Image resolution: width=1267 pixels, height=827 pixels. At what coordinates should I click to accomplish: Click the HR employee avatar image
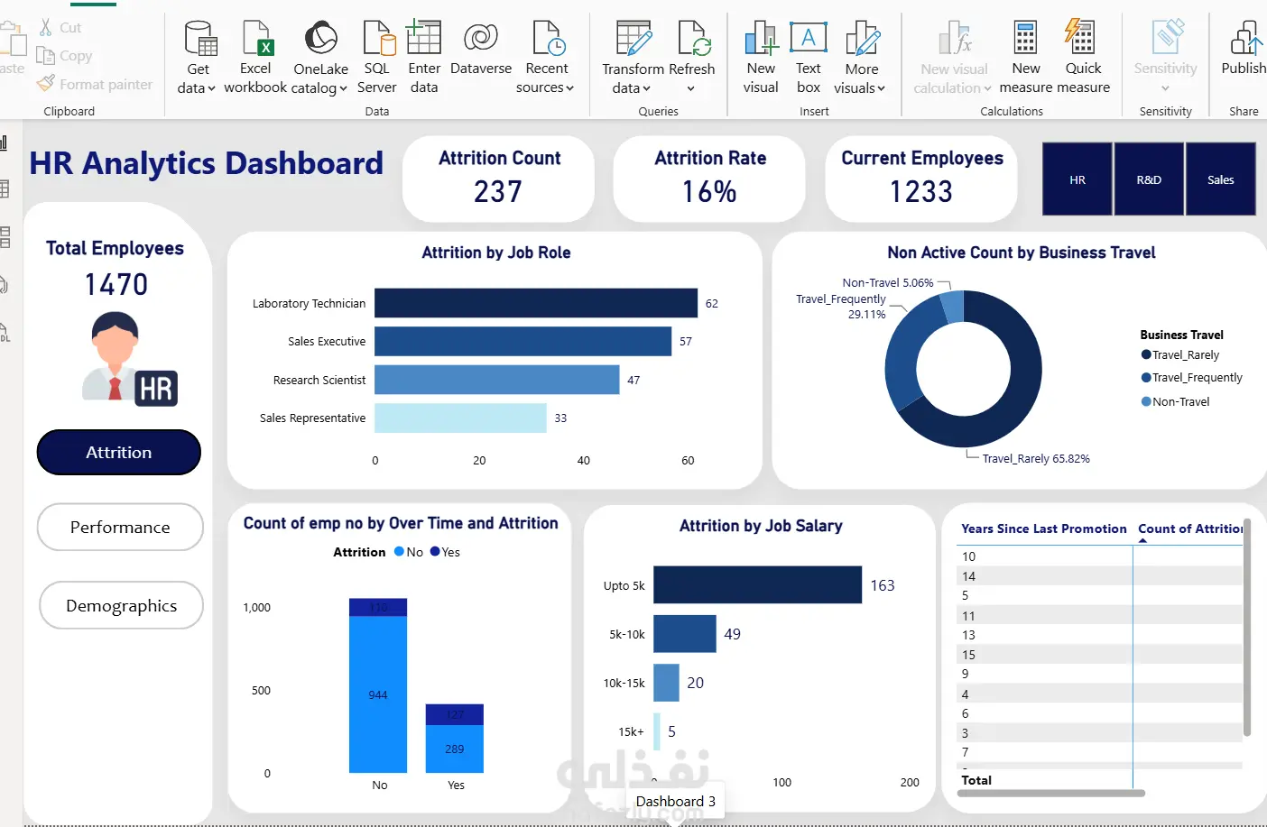click(129, 358)
